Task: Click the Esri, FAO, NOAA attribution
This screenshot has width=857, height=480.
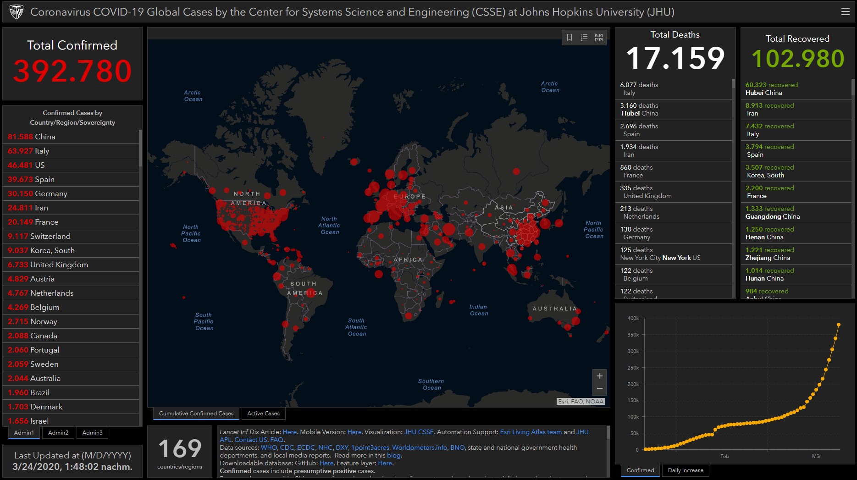Action: point(581,401)
